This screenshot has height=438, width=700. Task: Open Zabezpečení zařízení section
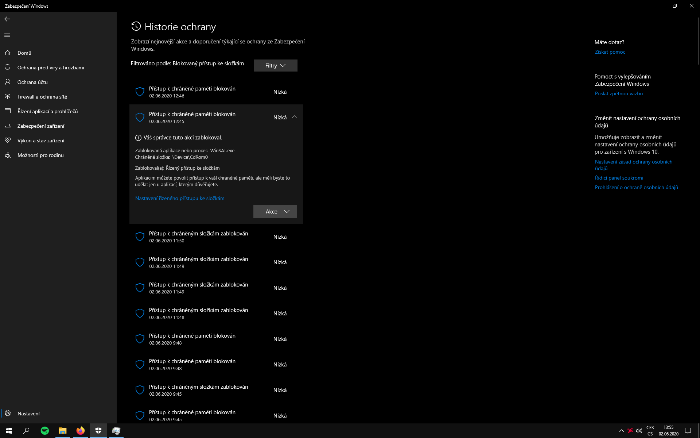[41, 126]
